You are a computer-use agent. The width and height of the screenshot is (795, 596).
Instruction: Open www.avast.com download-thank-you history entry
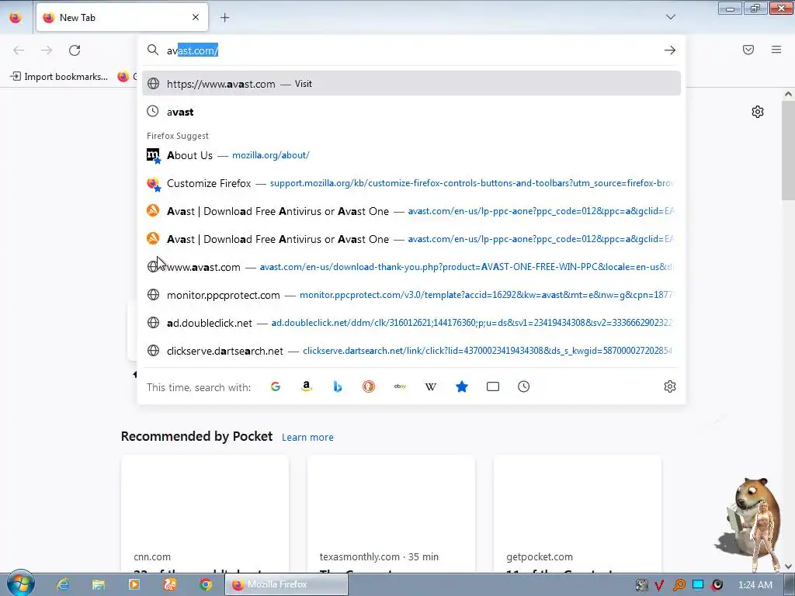[411, 267]
